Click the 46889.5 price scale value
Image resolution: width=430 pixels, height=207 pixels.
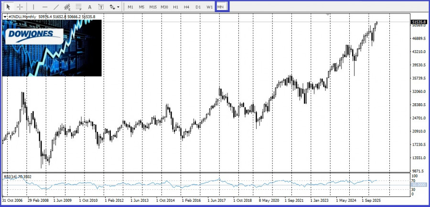pyautogui.click(x=419, y=38)
